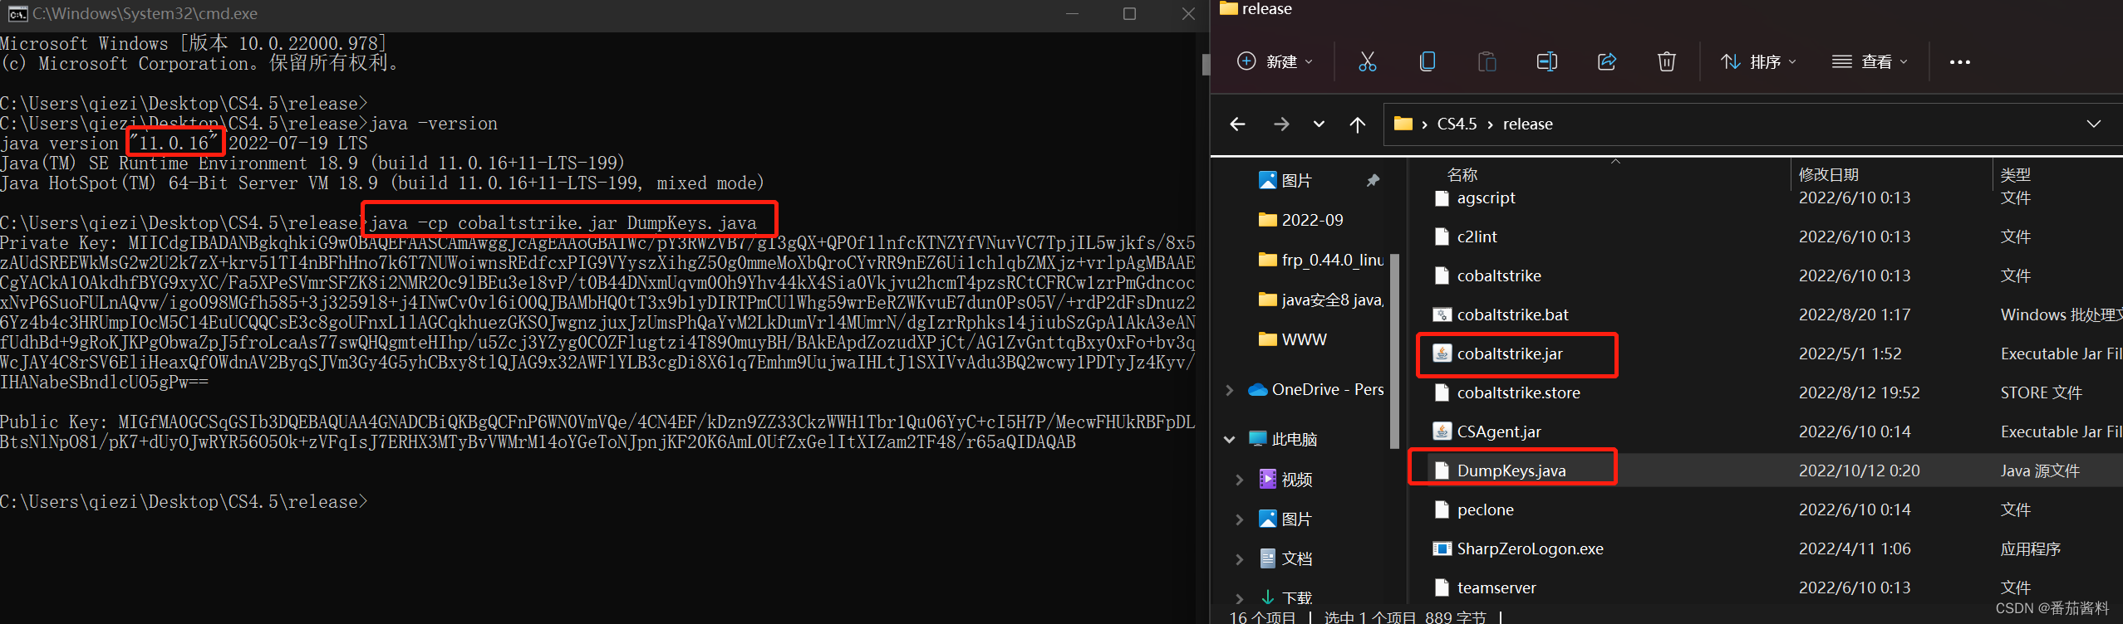Image resolution: width=2123 pixels, height=624 pixels.
Task: Click the modified date 2022/10/12 0:20
Action: point(1859,470)
